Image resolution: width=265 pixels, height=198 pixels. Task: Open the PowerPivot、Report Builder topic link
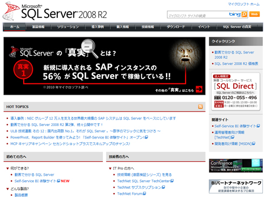click(77, 137)
